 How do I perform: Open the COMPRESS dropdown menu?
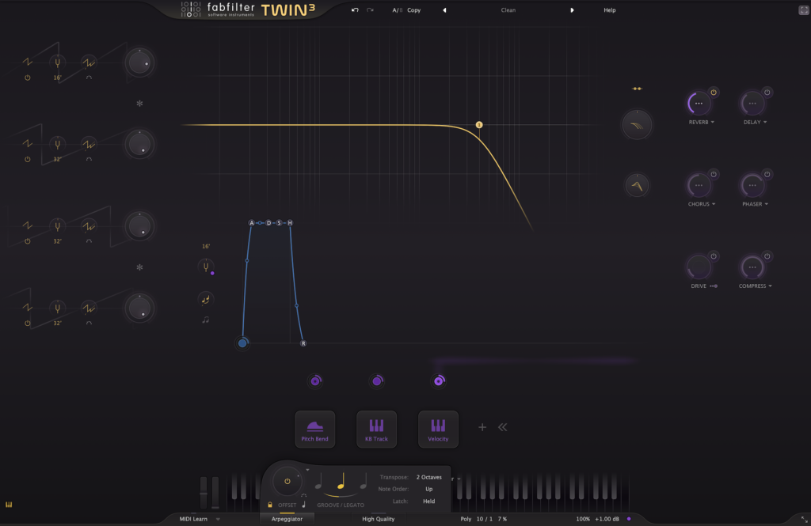click(x=770, y=286)
